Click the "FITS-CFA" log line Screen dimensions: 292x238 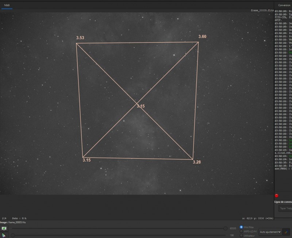point(283,17)
